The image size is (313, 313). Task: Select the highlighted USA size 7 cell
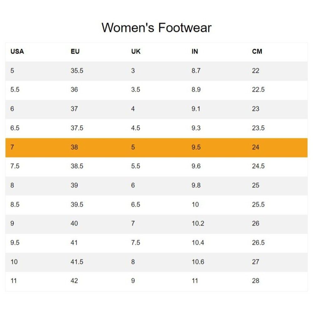click(x=12, y=147)
